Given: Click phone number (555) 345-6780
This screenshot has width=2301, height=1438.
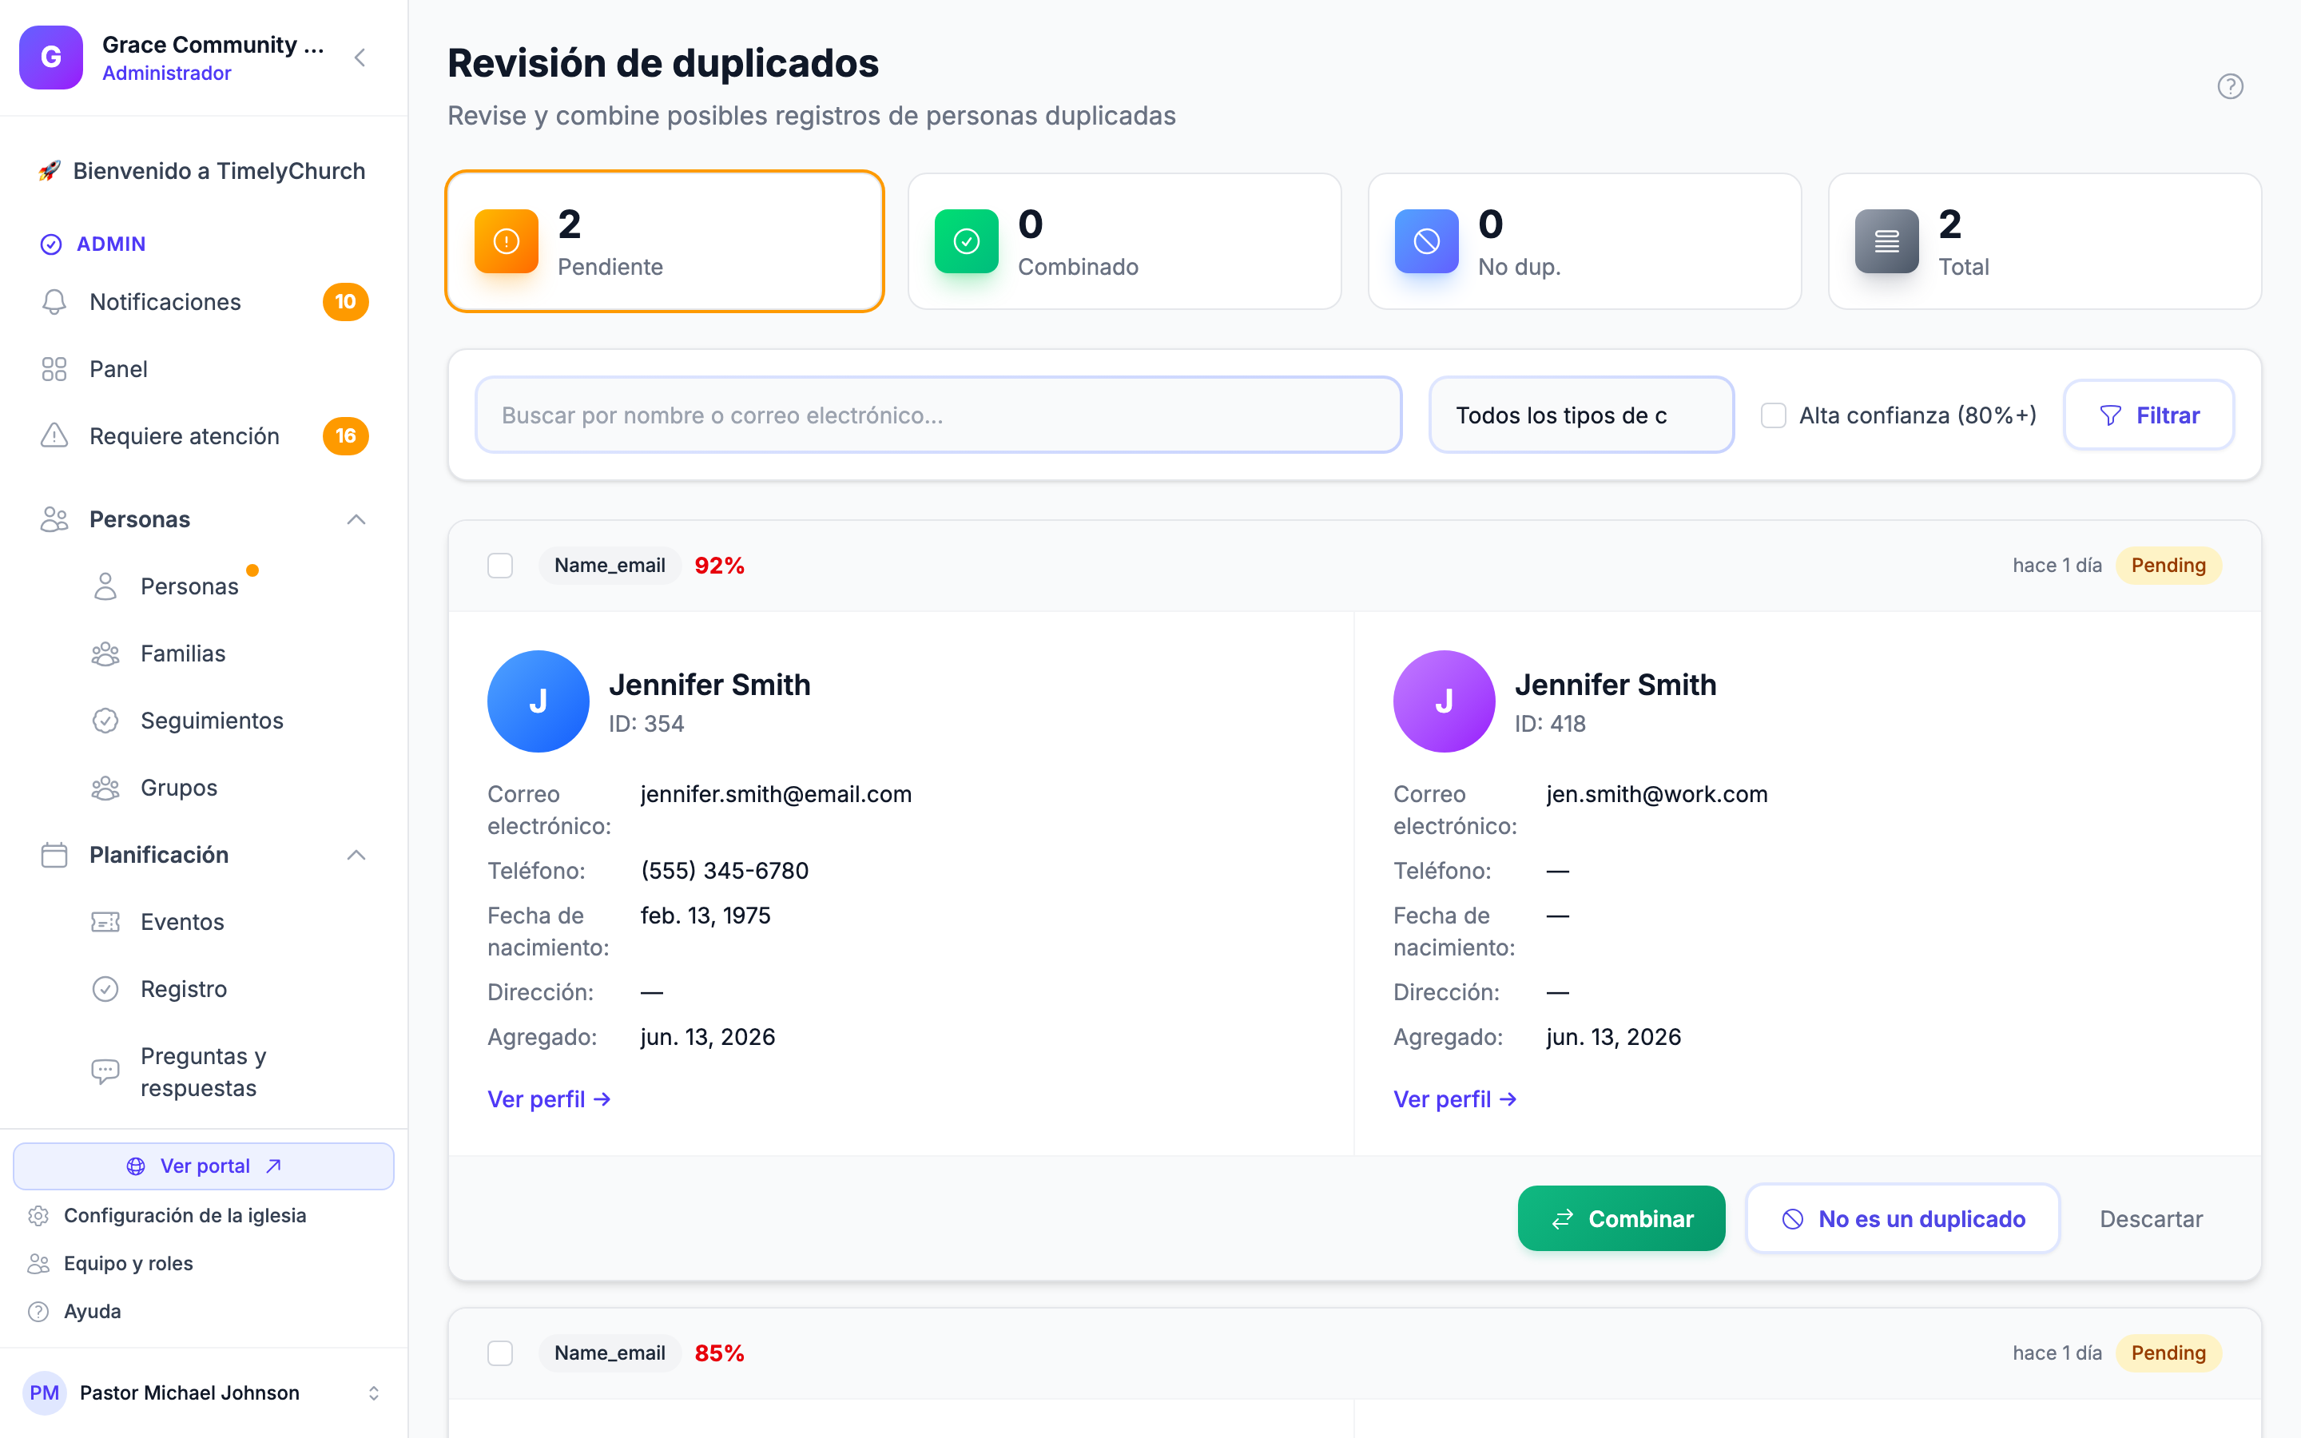Looking at the screenshot, I should [x=725, y=871].
